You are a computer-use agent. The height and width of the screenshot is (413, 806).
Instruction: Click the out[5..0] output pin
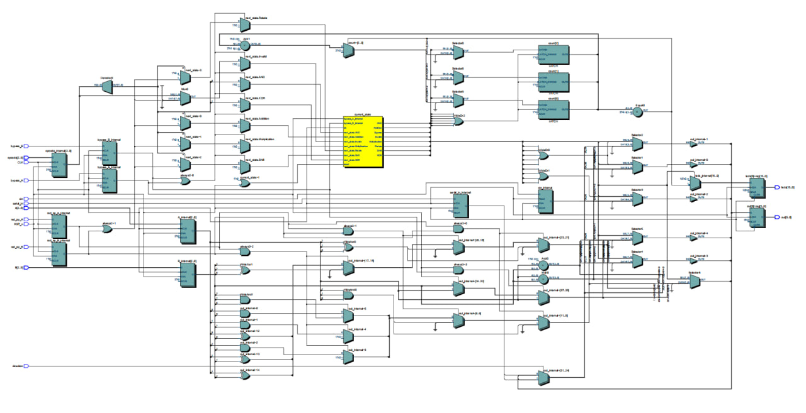[x=776, y=218]
